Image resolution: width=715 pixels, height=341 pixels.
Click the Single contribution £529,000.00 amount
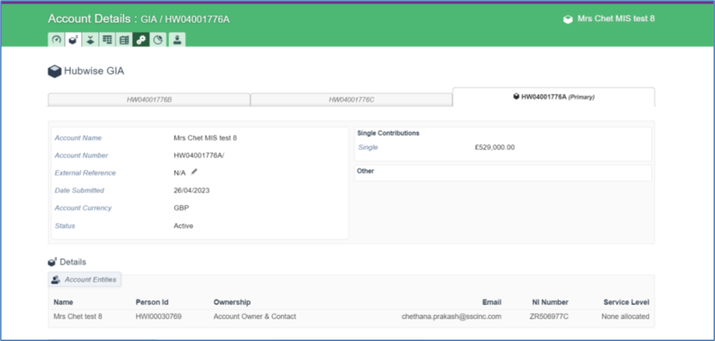tap(495, 147)
